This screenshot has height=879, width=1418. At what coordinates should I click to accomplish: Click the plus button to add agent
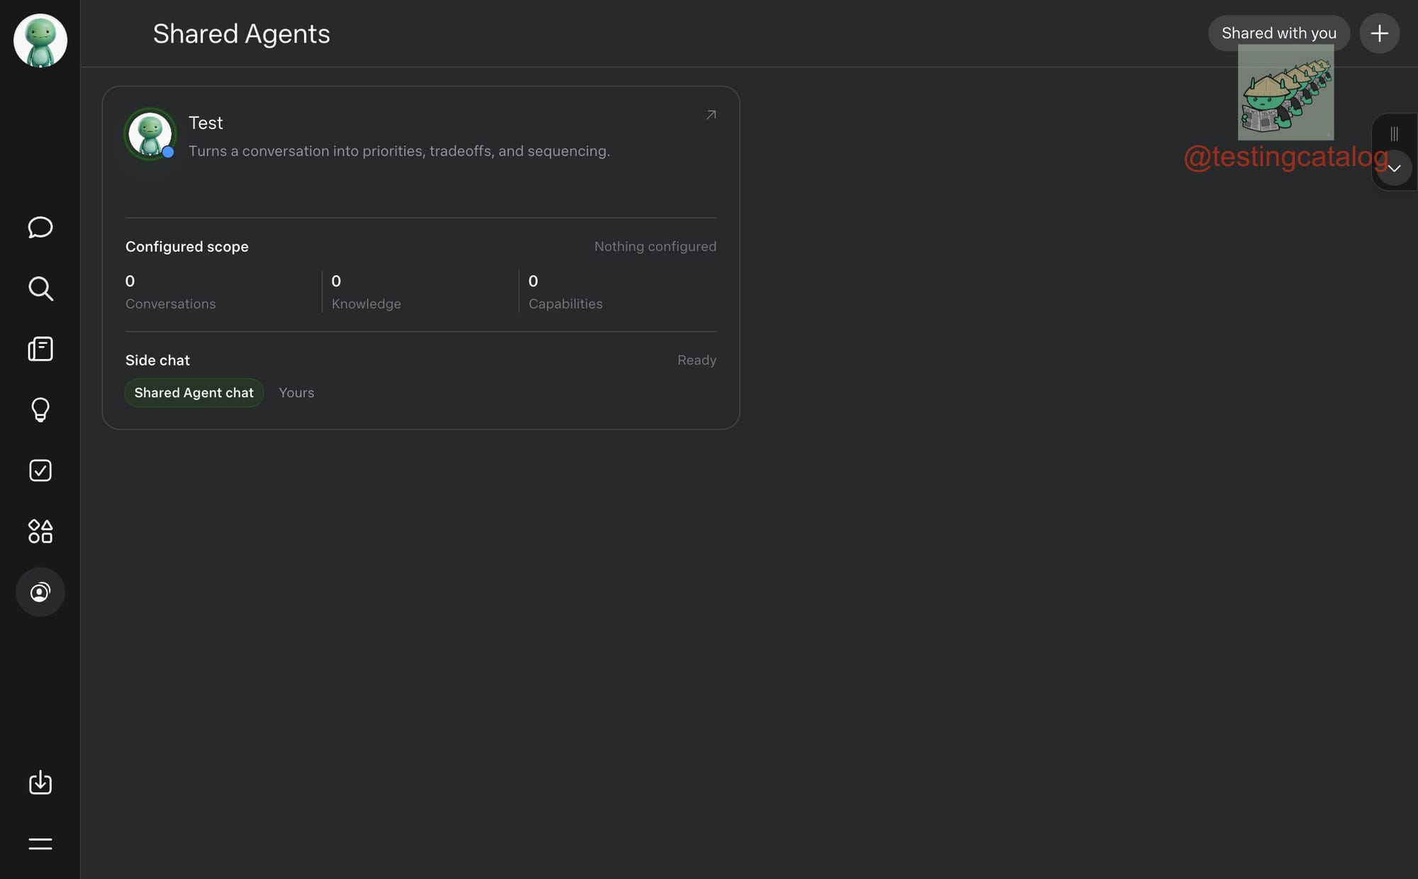point(1379,33)
